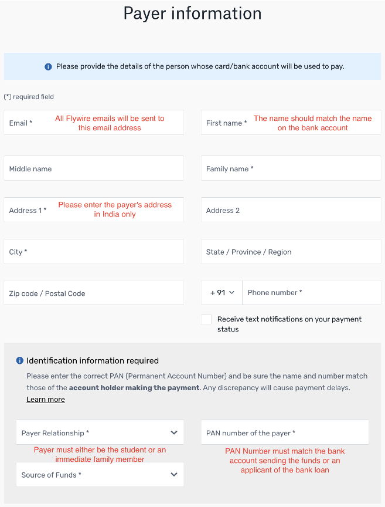Screen dimensions: 385x507
Task: Expand the Payer Relationship dropdown
Action: click(x=94, y=433)
